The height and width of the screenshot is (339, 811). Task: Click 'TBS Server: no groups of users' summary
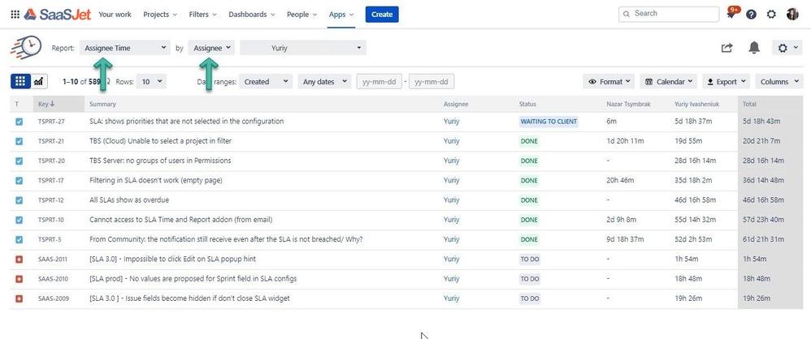pyautogui.click(x=160, y=161)
